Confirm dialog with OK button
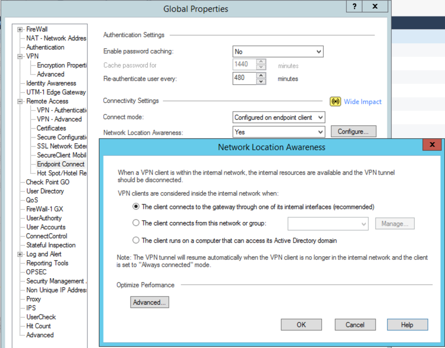 click(x=301, y=325)
